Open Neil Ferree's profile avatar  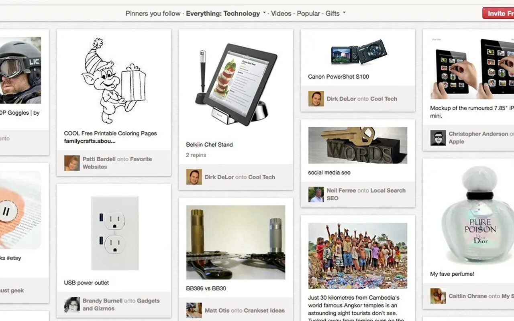(316, 195)
